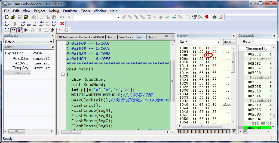Click the Step Over icon
Screen dimensions: 279x143
tap(23, 23)
